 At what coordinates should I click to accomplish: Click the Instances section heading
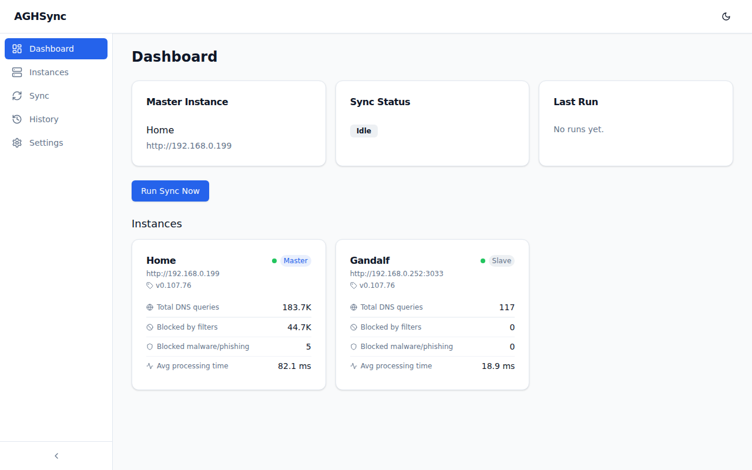pyautogui.click(x=157, y=224)
